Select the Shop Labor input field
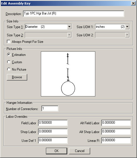Screen dimensions: 137x158 coord(53,132)
